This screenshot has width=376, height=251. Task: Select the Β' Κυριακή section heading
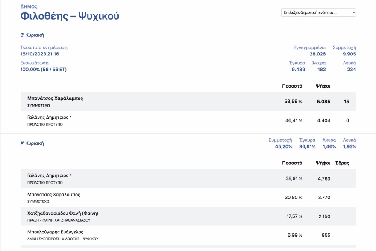point(32,35)
